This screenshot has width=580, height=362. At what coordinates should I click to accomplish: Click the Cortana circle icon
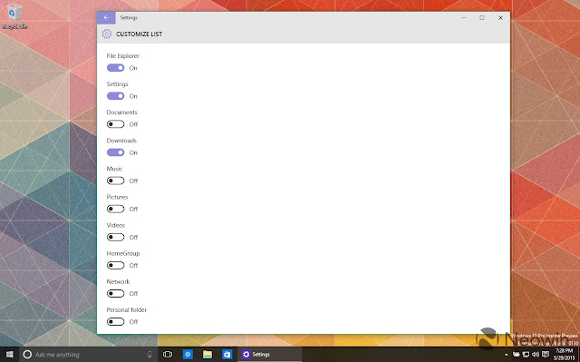coord(27,355)
